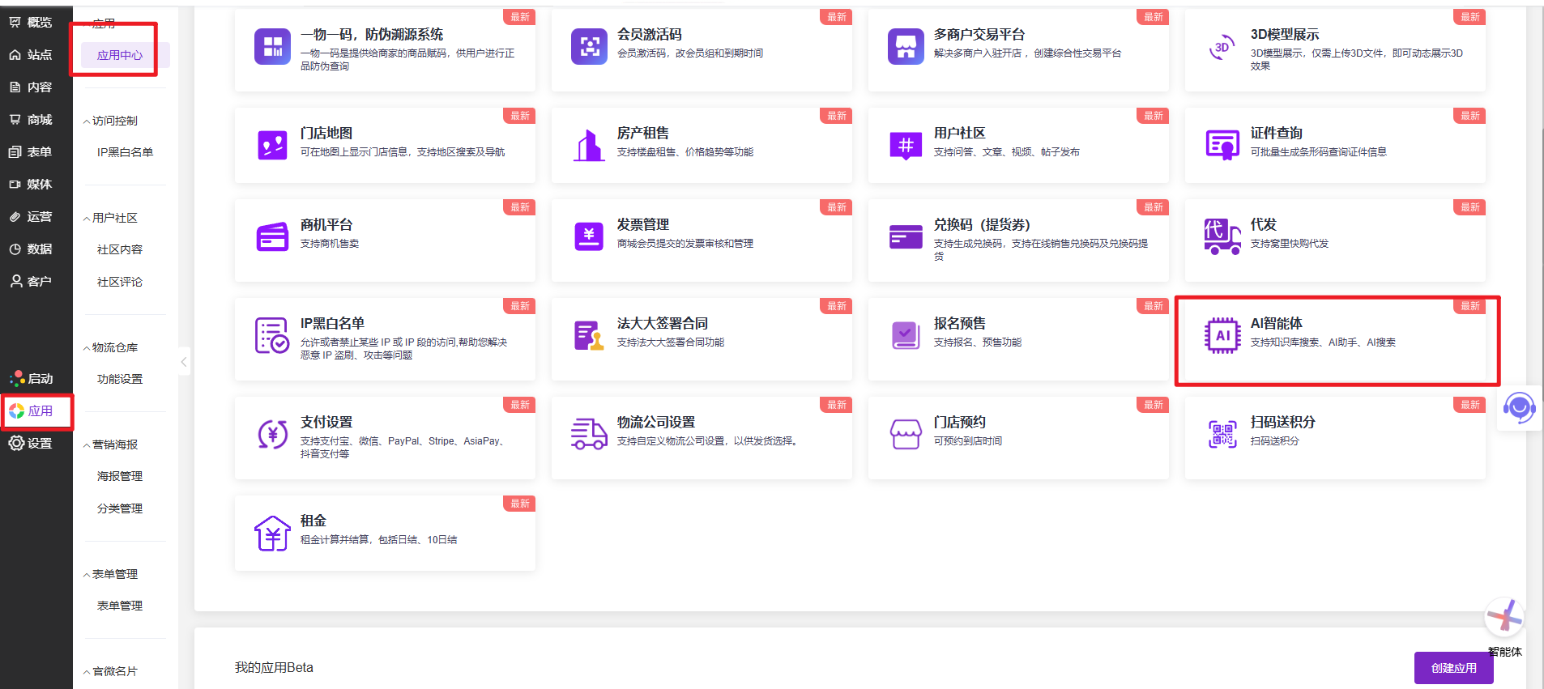1544x689 pixels.
Task: Open 社区评论 submenu item
Action: (x=120, y=282)
